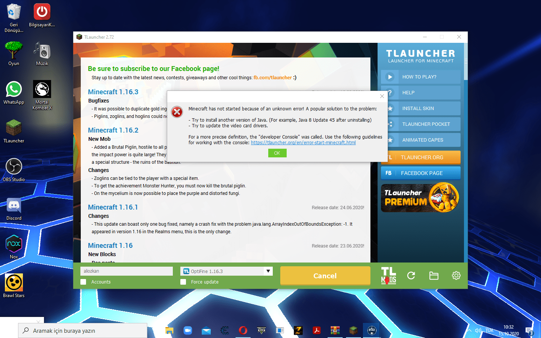Click the 'Release date: 24.06.2020!' text
This screenshot has width=541, height=338.
click(x=338, y=208)
